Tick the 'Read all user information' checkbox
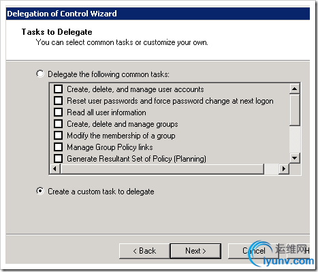Viewport: 318px width, 272px height. click(x=59, y=112)
